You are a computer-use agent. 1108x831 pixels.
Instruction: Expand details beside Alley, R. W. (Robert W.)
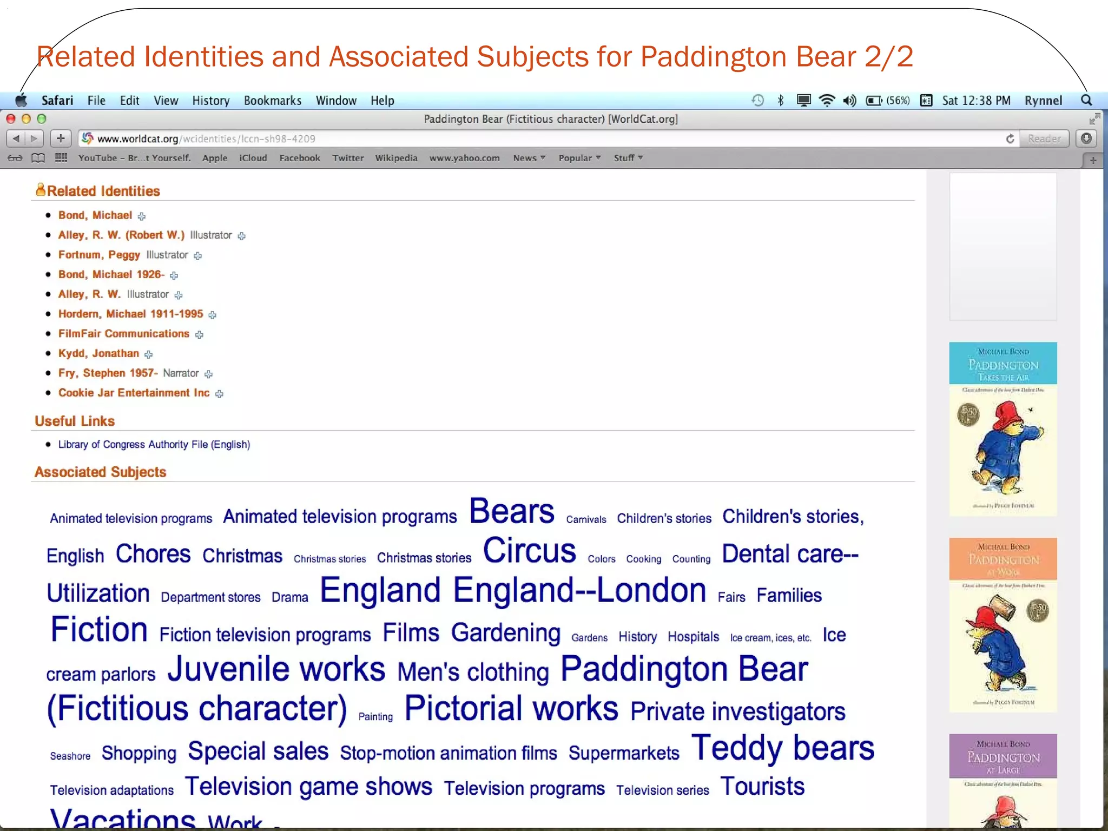click(x=242, y=236)
